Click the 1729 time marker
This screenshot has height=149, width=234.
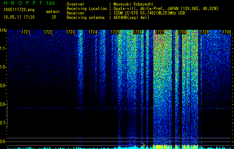point(204,32)
